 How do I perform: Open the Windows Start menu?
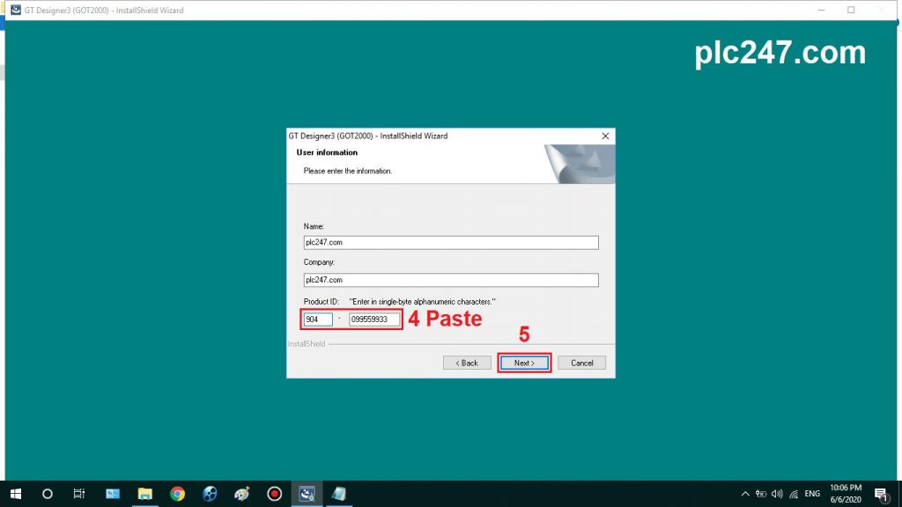(16, 494)
